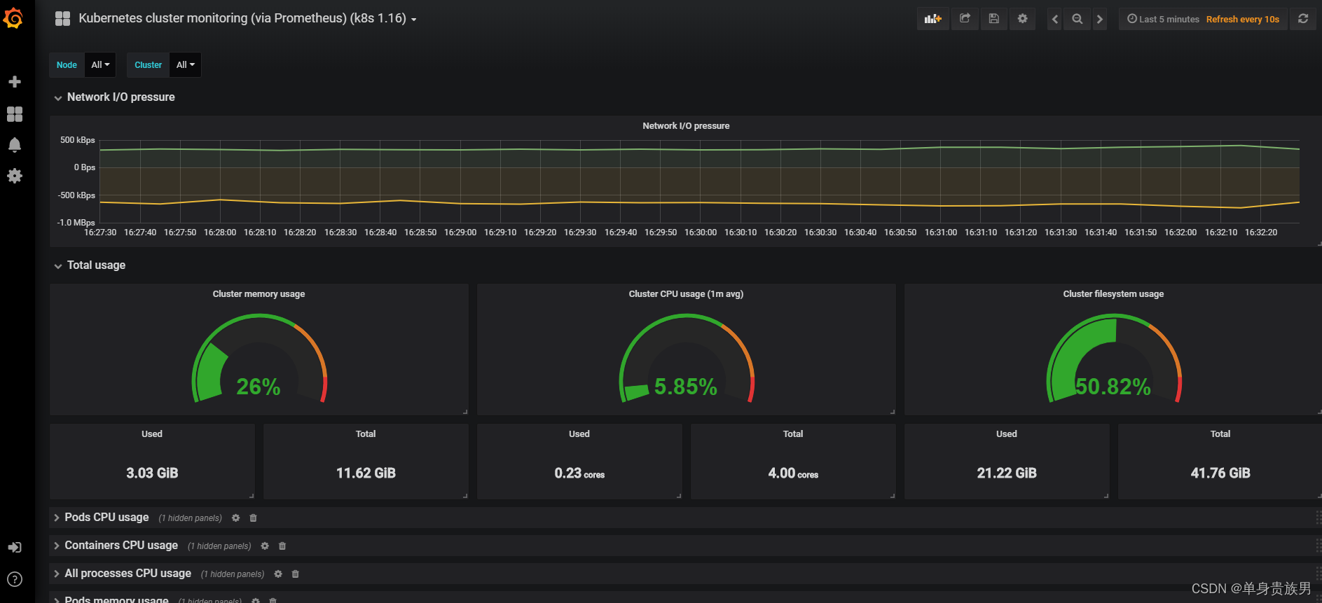Click the Network I/O pressure panel title

click(x=686, y=126)
